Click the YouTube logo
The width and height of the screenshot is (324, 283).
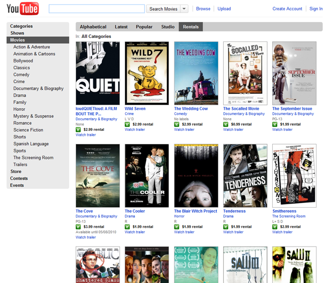click(x=22, y=9)
